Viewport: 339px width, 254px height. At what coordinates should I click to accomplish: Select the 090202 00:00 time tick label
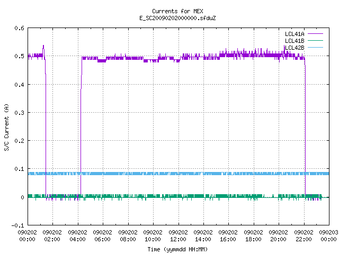pos(27,235)
